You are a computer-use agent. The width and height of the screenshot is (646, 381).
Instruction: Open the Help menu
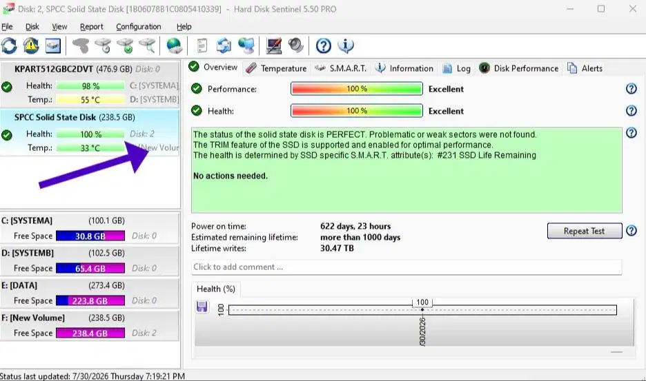click(x=184, y=27)
